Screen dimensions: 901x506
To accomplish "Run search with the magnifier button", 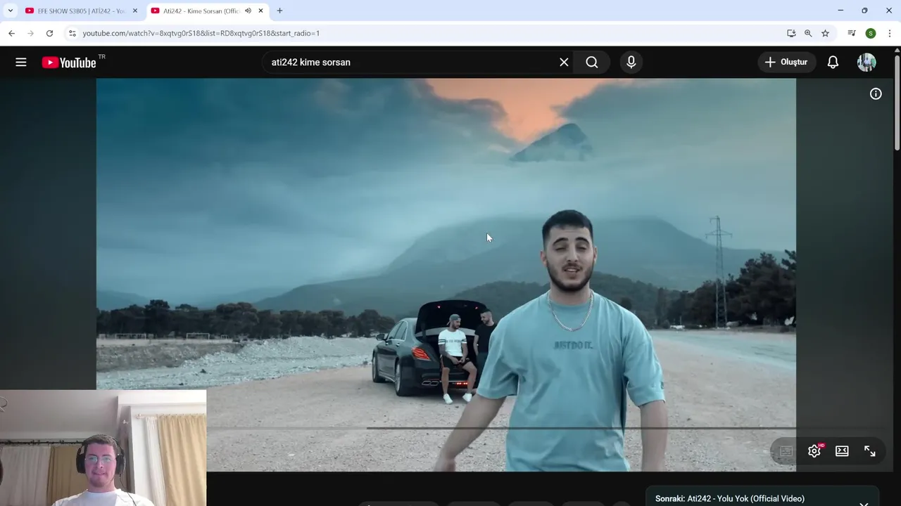I will pos(592,63).
